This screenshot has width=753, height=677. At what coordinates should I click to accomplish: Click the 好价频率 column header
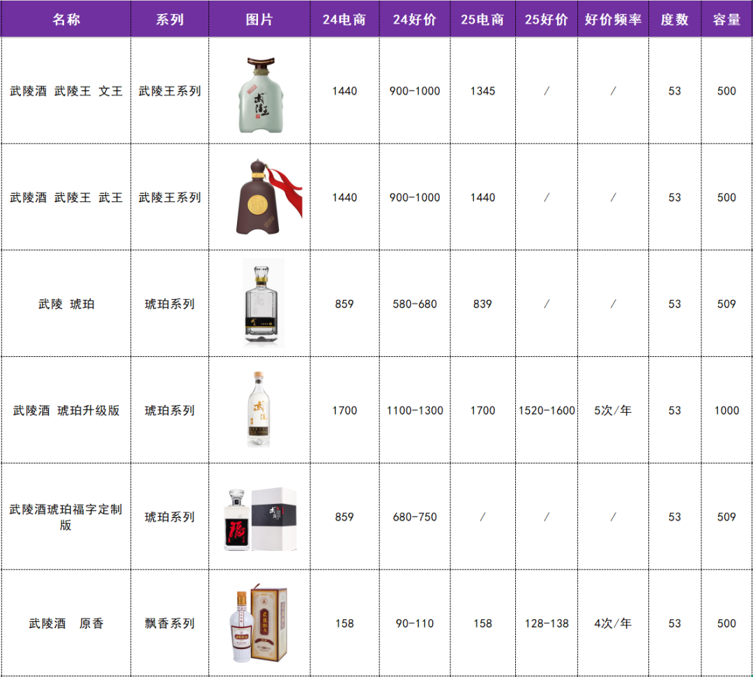613,20
